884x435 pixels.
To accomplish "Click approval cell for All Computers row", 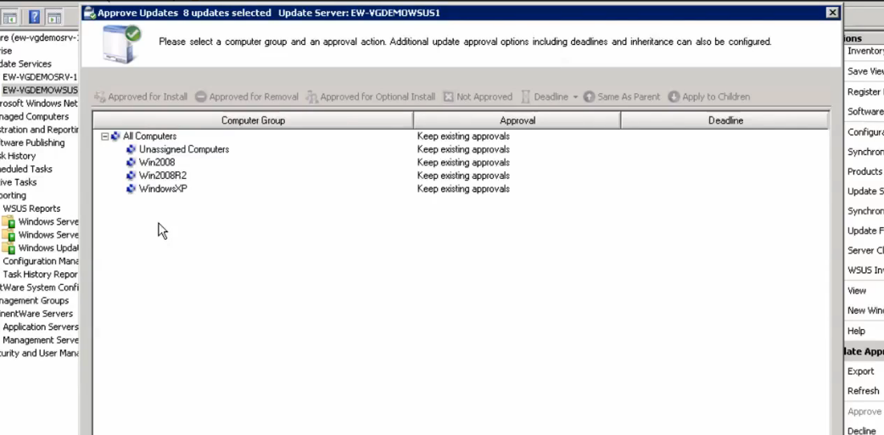I will 463,137.
